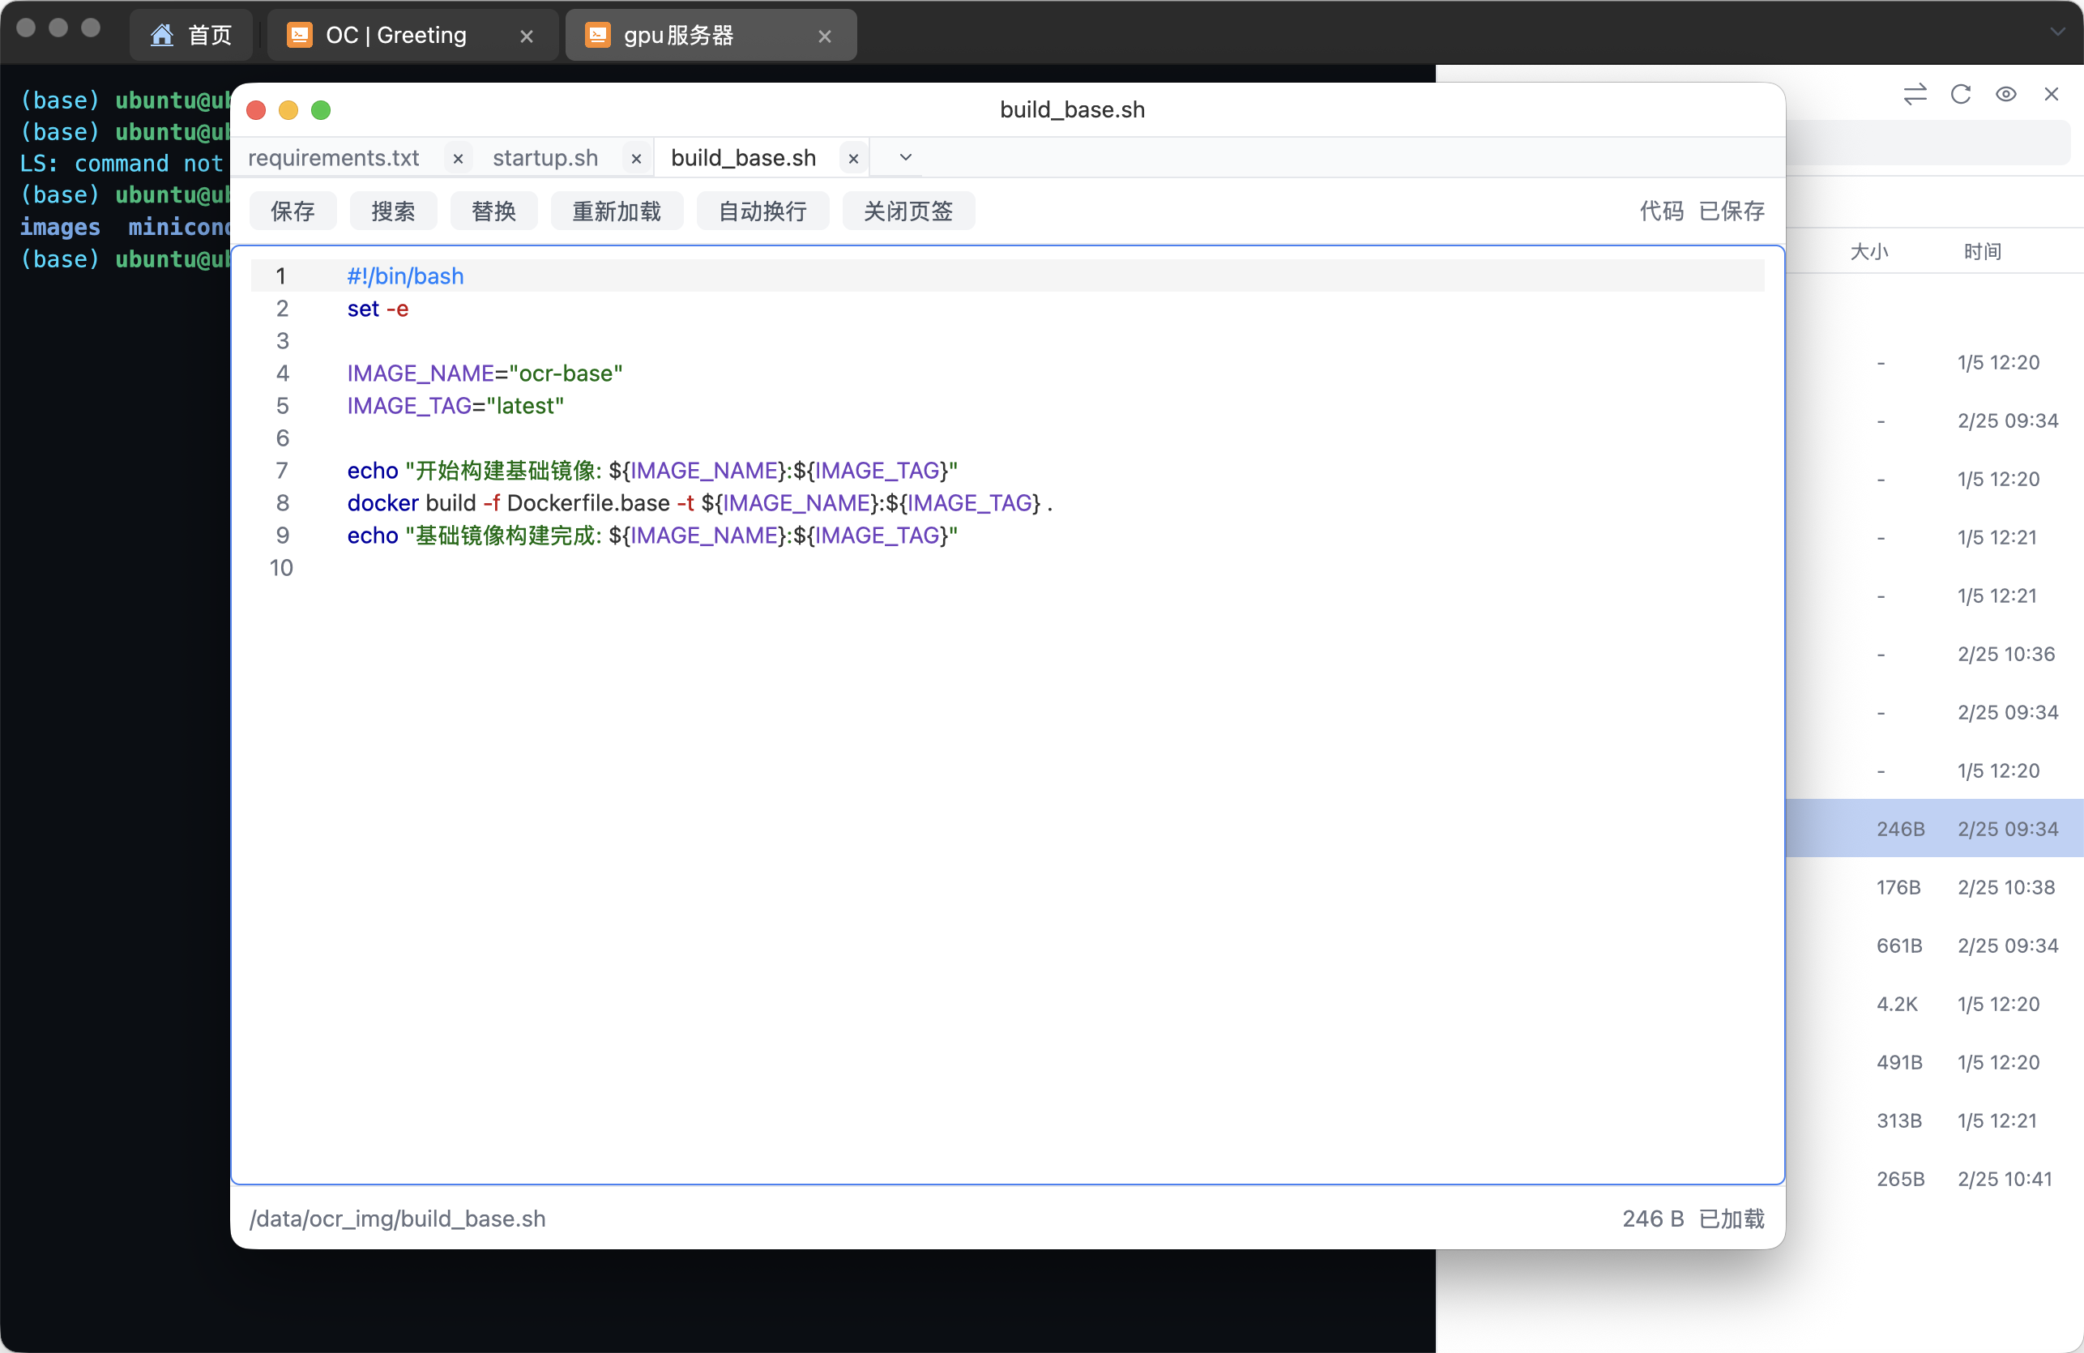Toggle 自动换行 word wrap
This screenshot has height=1353, width=2084.
click(762, 211)
